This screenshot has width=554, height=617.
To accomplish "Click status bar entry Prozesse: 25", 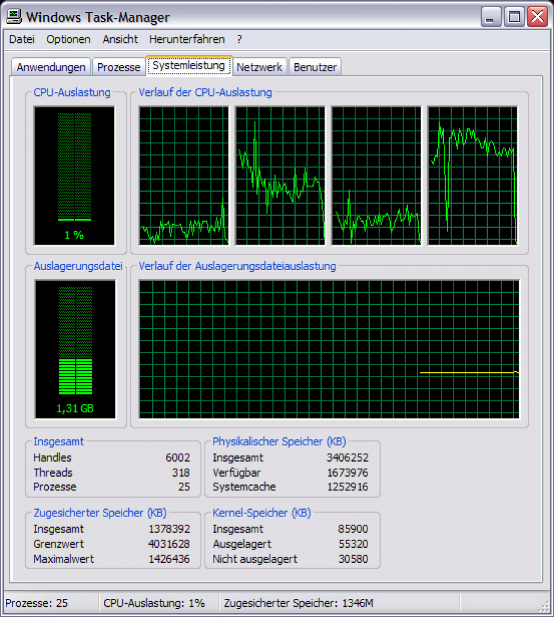I will point(37,603).
